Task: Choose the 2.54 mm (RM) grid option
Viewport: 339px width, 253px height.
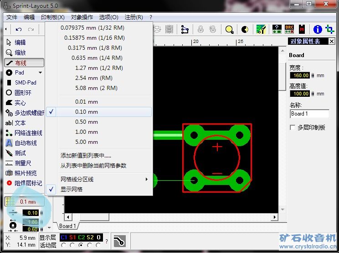Action: tap(93, 78)
